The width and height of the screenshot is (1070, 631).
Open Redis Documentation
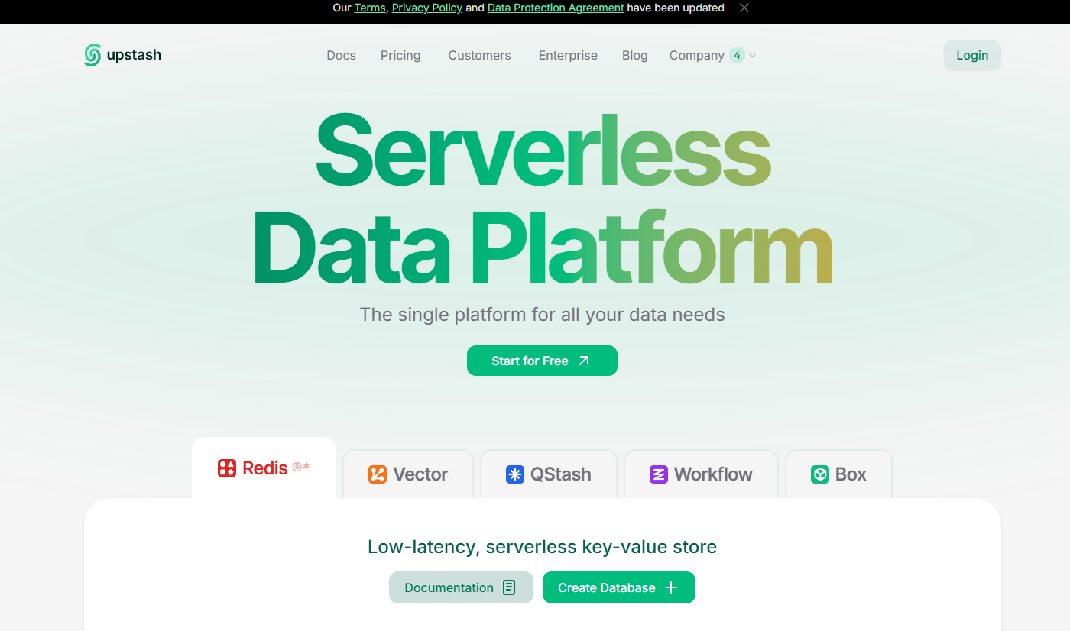click(461, 587)
